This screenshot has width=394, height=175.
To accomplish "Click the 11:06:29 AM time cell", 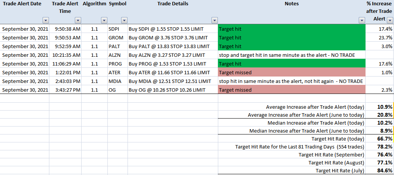I will [x=65, y=64].
